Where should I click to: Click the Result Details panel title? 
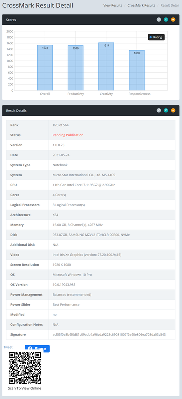coord(16,110)
